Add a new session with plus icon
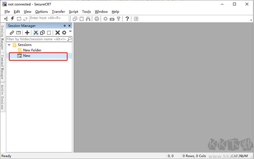This screenshot has height=159, width=254. (27, 33)
